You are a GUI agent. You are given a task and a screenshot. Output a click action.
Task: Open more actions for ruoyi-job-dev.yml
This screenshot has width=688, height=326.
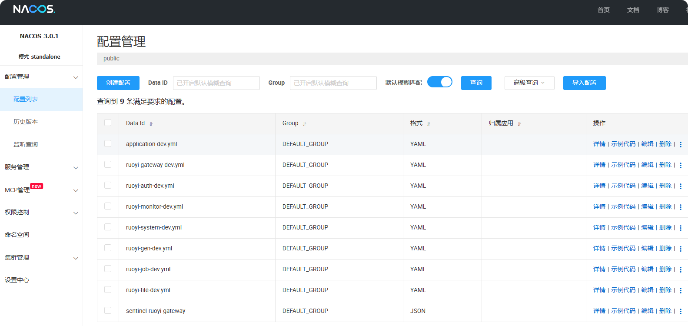tap(681, 269)
